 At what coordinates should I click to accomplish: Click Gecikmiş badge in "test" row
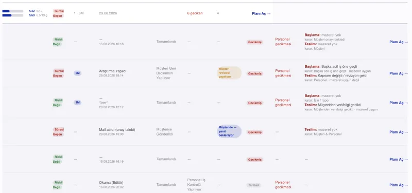coord(255,103)
